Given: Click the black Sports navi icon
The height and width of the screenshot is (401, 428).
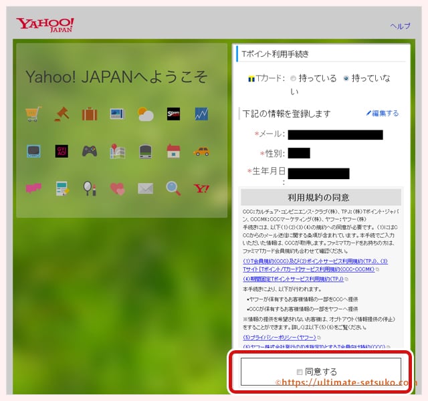Looking at the screenshot, I should pos(174,114).
